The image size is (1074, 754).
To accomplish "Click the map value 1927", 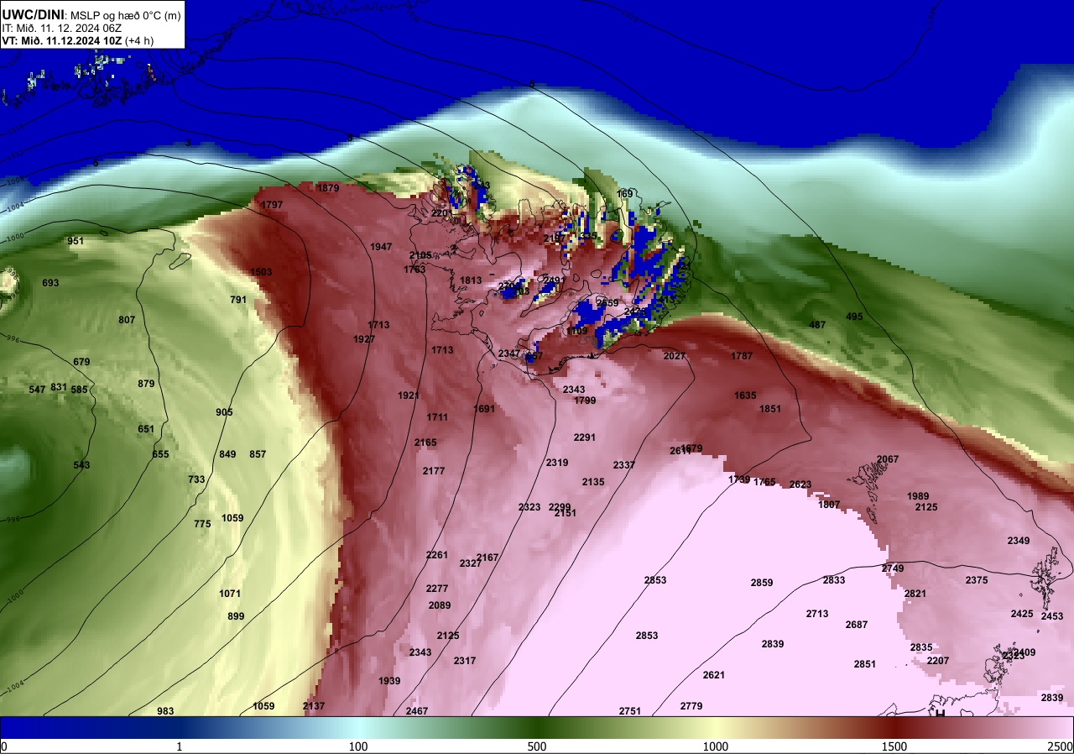I will click(x=364, y=339).
